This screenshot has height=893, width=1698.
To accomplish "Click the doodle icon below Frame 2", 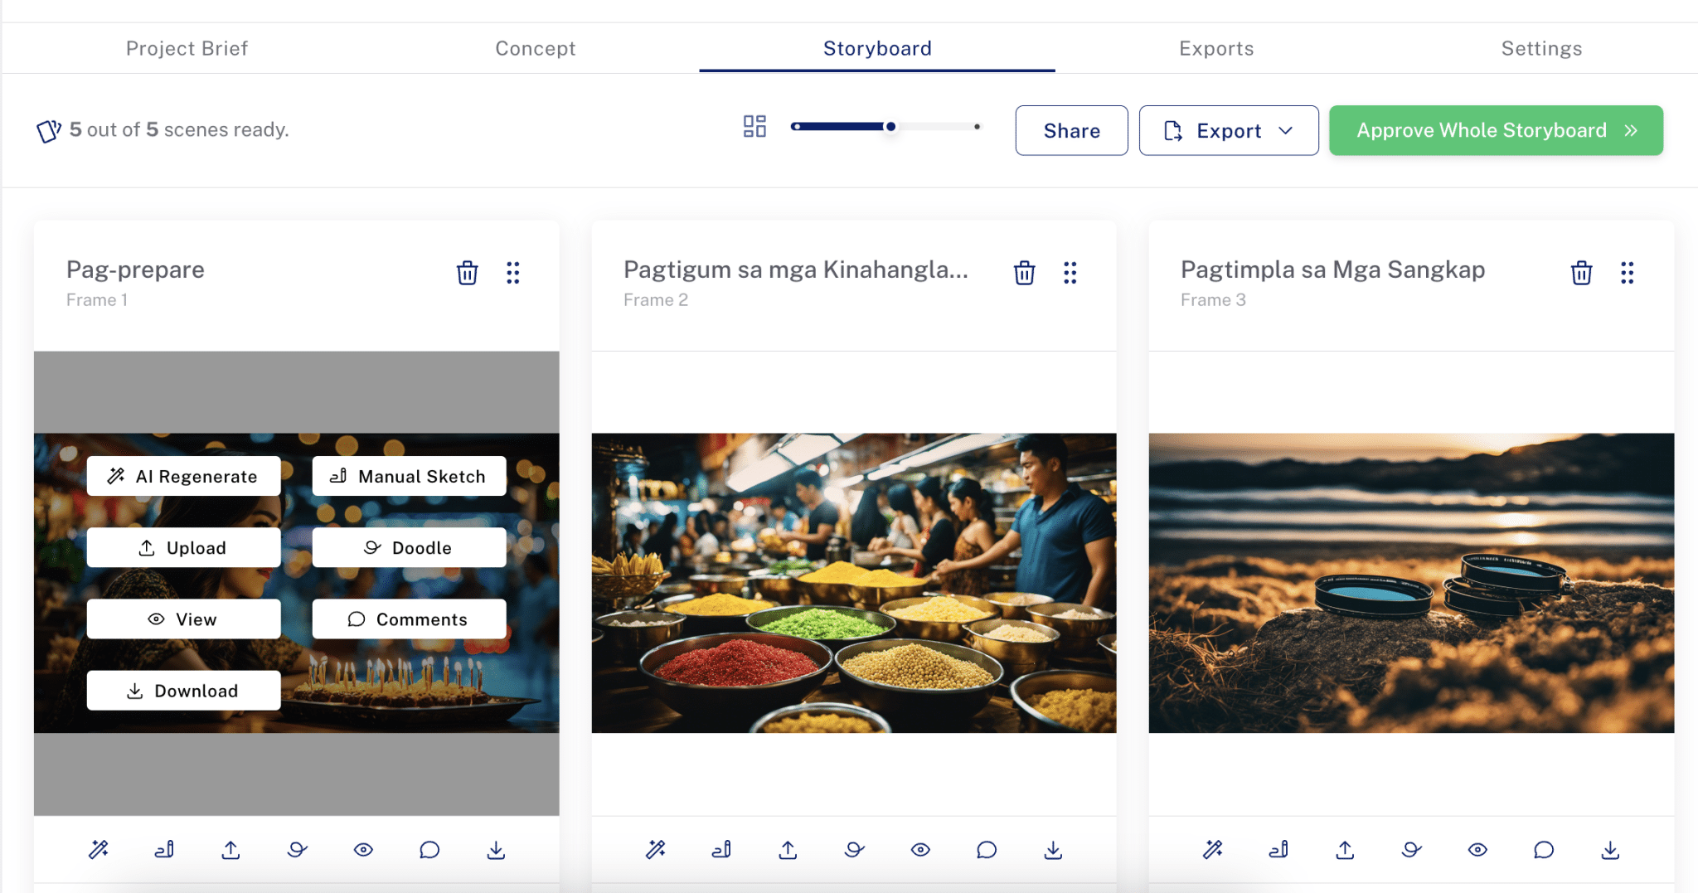I will pos(854,849).
